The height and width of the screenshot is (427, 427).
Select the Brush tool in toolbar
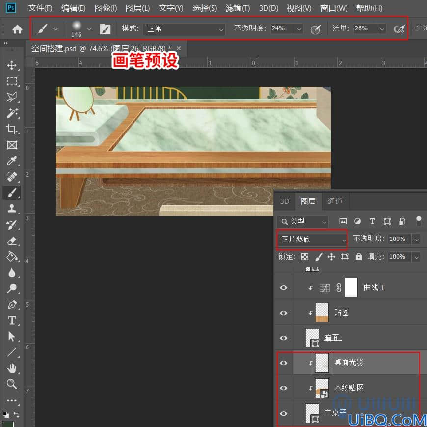pos(12,193)
